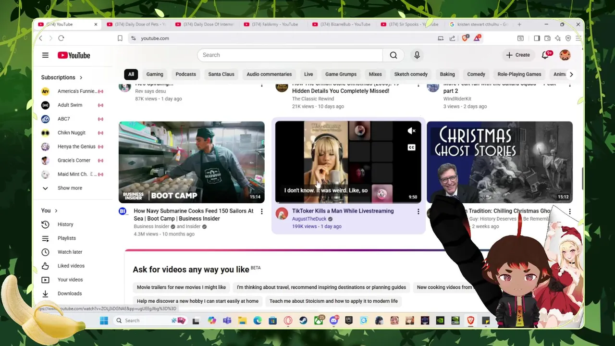Open options for the Navy Submarine video

(x=262, y=211)
